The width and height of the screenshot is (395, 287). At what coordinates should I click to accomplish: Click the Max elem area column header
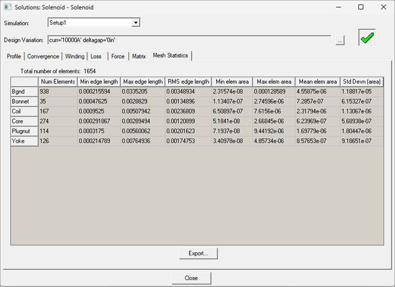point(274,82)
